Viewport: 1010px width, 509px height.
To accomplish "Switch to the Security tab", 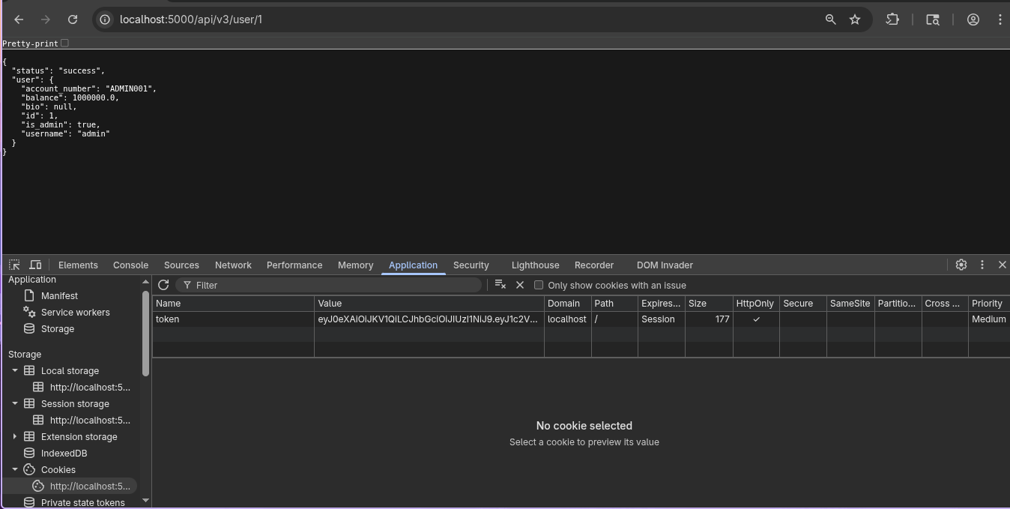I will (471, 265).
